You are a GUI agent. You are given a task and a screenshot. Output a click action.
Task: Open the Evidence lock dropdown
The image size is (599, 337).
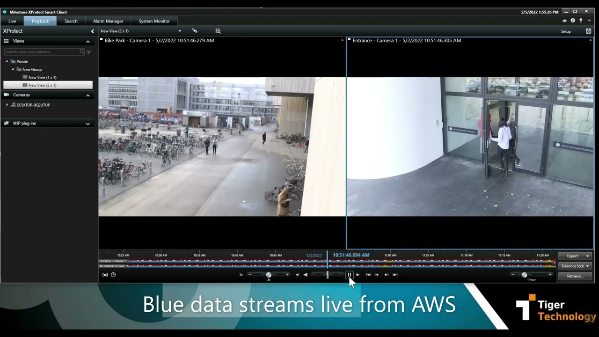tap(575, 266)
